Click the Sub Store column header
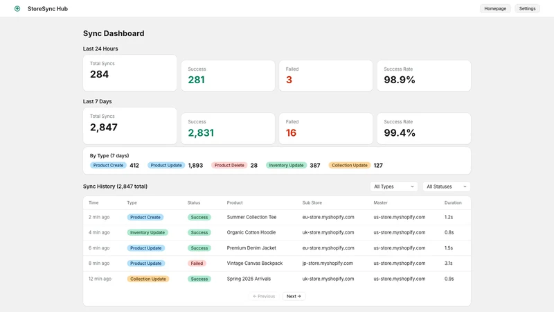 [x=312, y=202]
